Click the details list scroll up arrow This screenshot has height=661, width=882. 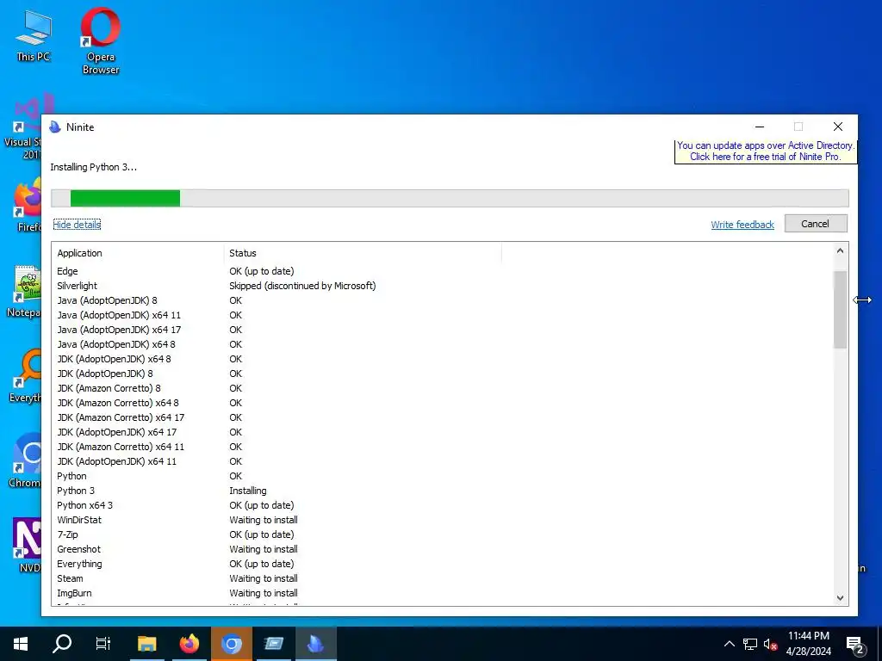[x=840, y=250]
